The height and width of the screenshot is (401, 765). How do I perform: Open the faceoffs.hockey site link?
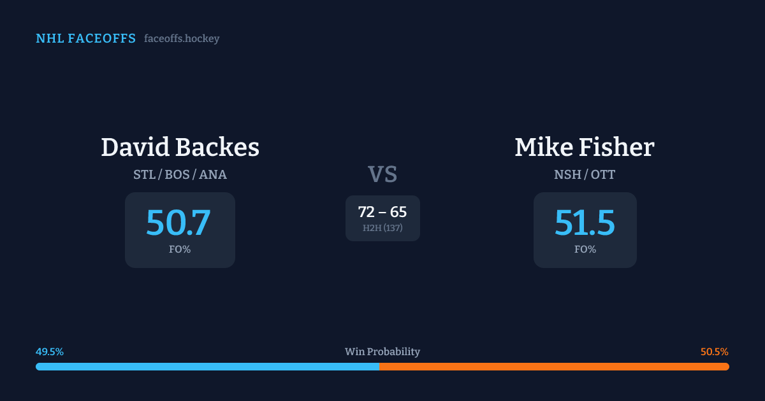click(182, 39)
